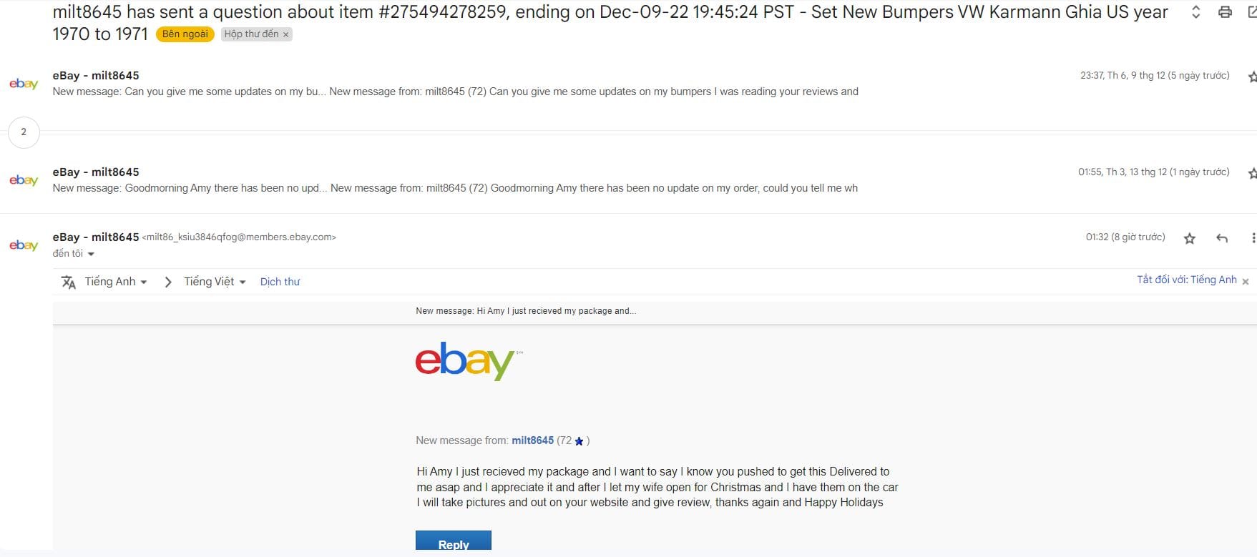Expand recipient details next to đến tôi
1257x557 pixels.
tap(91, 254)
